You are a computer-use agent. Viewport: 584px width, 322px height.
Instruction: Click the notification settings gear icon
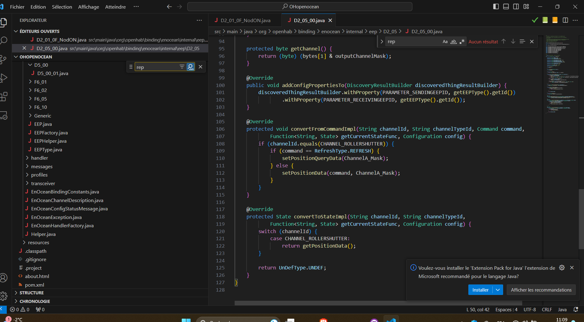pos(562,268)
